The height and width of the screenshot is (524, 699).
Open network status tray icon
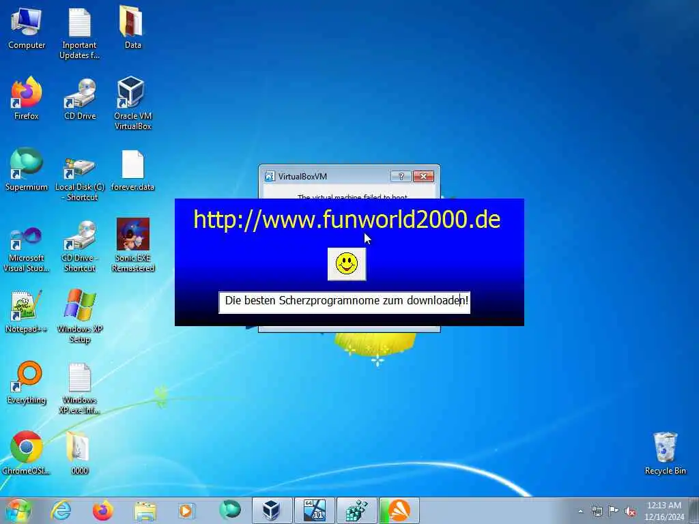(597, 511)
